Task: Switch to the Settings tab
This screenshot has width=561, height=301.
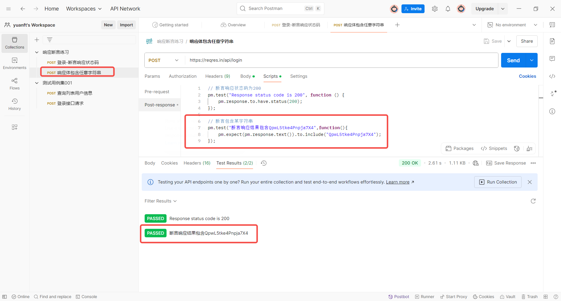Action: (x=299, y=76)
